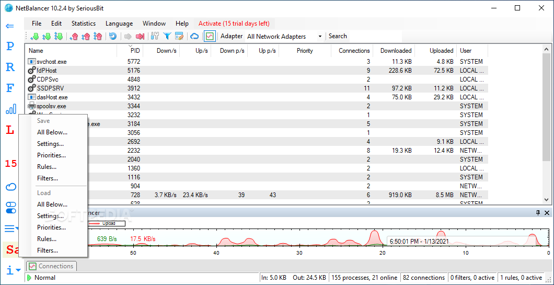Sort by the Down/s column header
The width and height of the screenshot is (554, 285).
[161, 51]
